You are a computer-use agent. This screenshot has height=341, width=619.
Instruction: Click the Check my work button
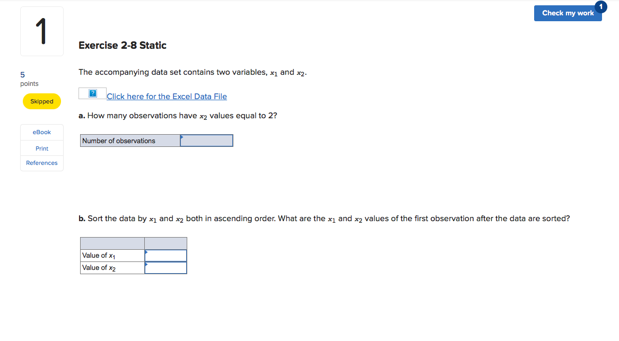click(x=568, y=13)
